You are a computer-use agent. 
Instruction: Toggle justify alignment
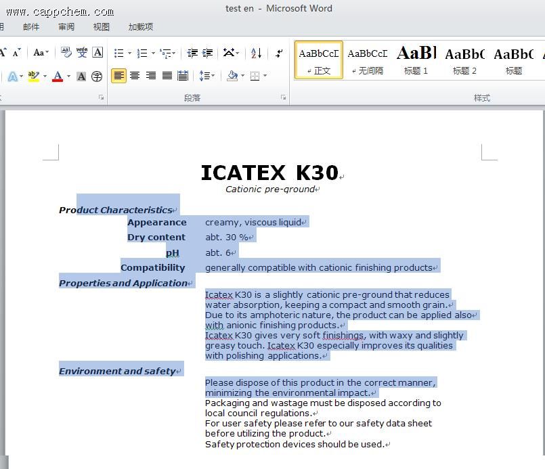167,76
